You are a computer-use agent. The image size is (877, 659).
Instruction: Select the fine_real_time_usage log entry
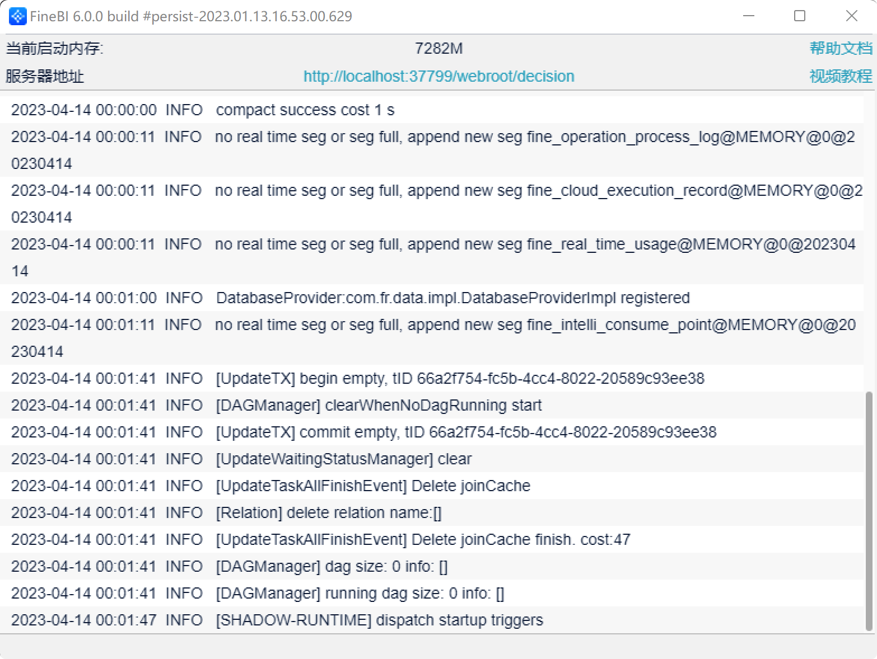pos(432,257)
